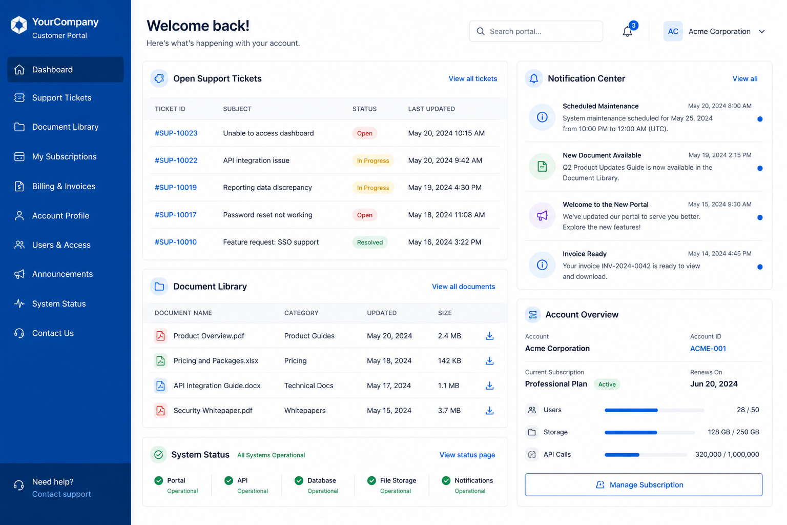Click the search magnifier icon
The height and width of the screenshot is (525, 787).
pyautogui.click(x=481, y=31)
